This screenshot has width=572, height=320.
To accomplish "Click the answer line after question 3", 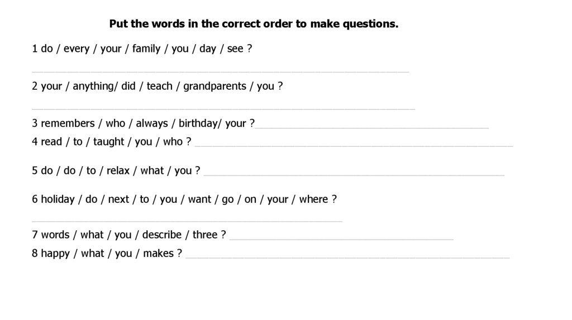I will [x=371, y=128].
